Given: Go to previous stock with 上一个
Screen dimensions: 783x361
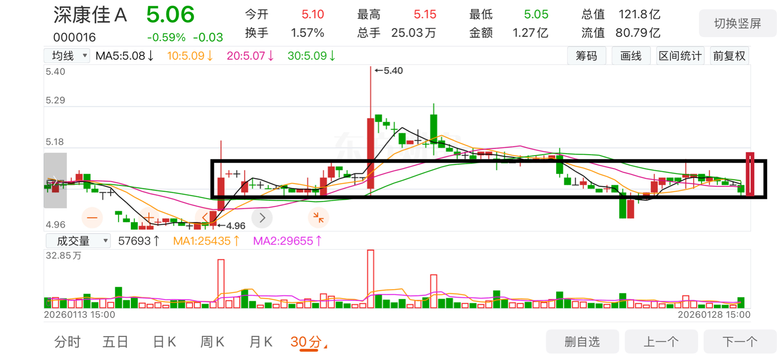Looking at the screenshot, I should point(661,342).
